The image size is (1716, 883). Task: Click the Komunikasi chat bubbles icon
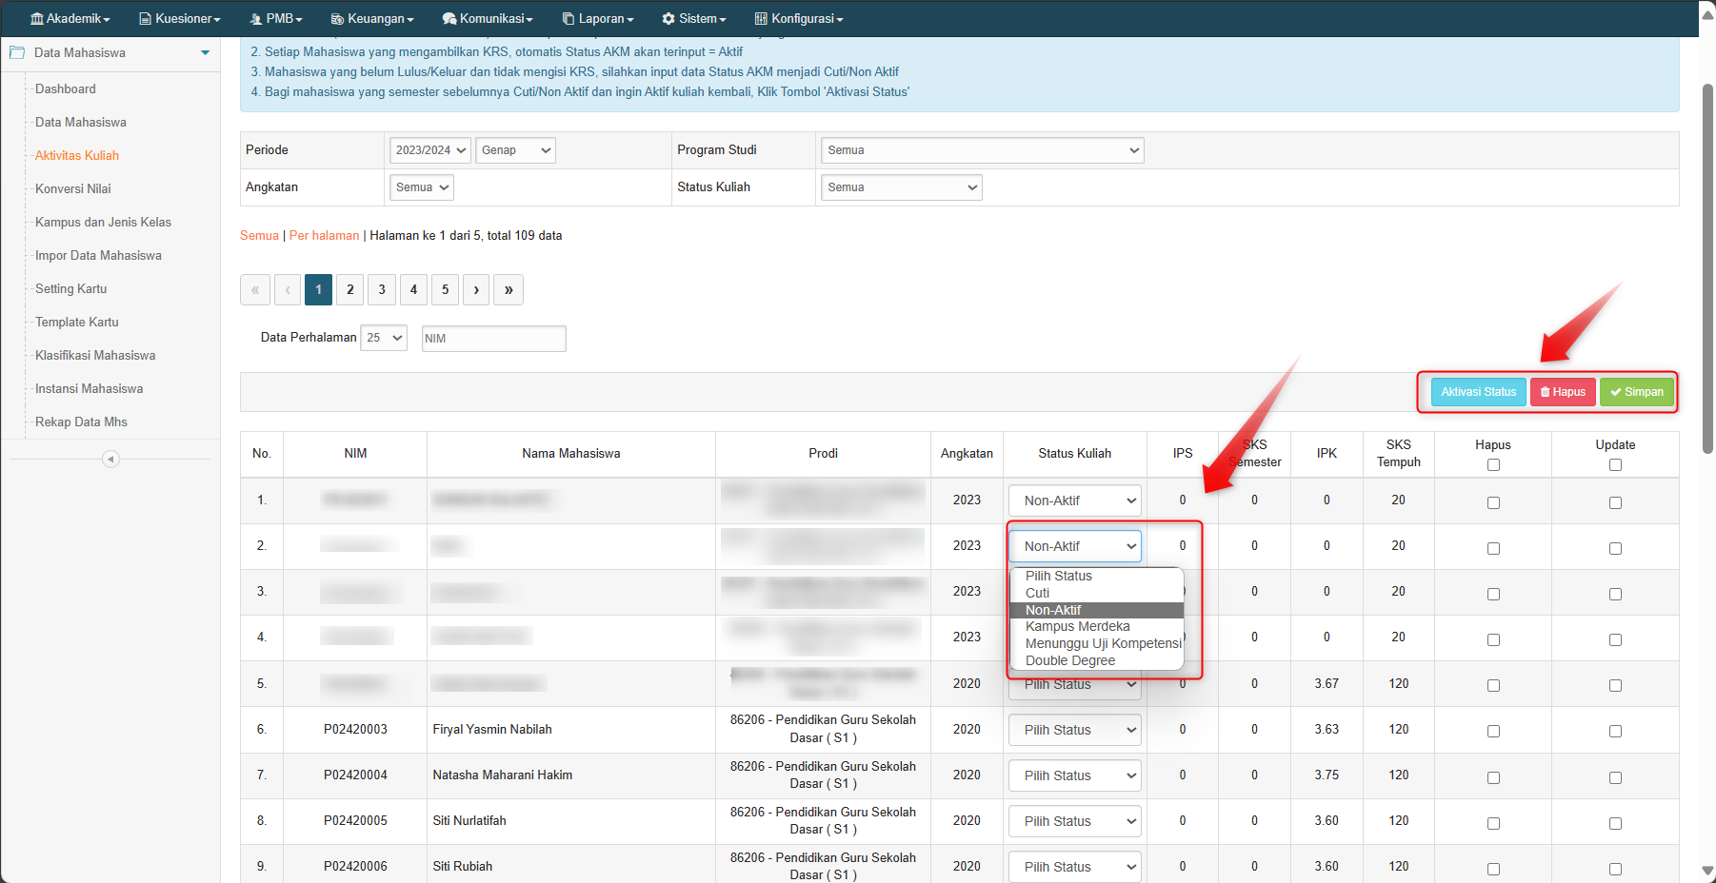tap(449, 19)
